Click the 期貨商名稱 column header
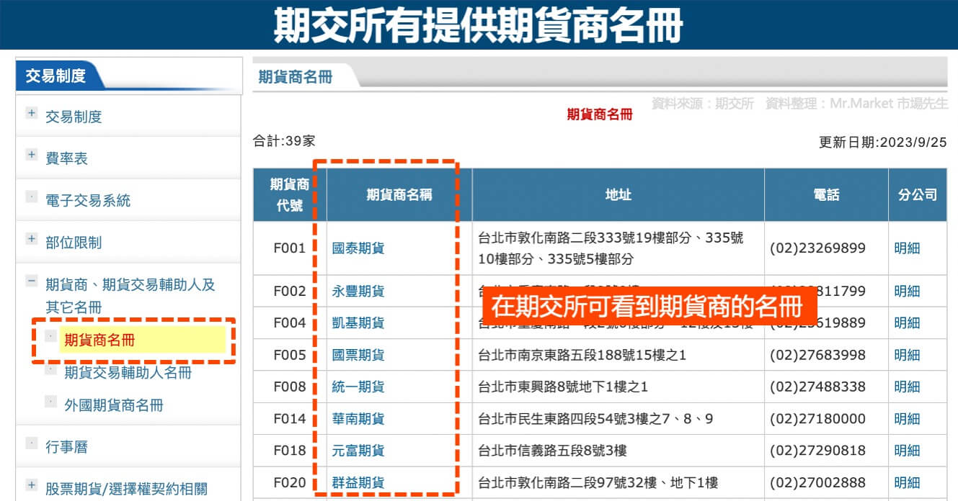 (x=399, y=195)
